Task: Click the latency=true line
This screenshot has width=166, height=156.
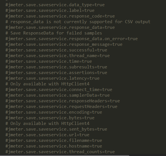Action: (x=52, y=79)
